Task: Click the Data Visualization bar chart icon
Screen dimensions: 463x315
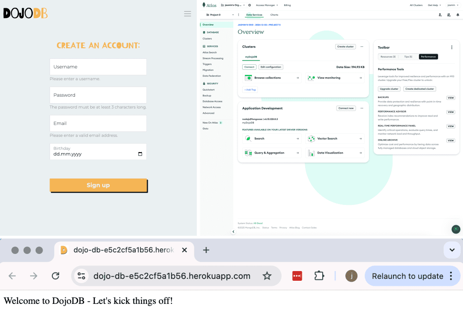Action: click(311, 153)
